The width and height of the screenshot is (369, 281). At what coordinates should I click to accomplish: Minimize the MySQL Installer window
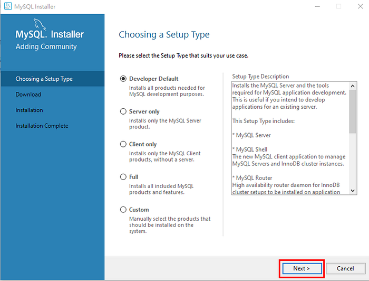pos(317,6)
